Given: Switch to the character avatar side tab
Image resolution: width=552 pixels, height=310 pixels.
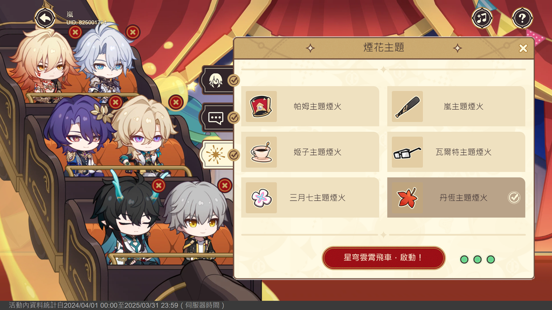Looking at the screenshot, I should pos(218,81).
